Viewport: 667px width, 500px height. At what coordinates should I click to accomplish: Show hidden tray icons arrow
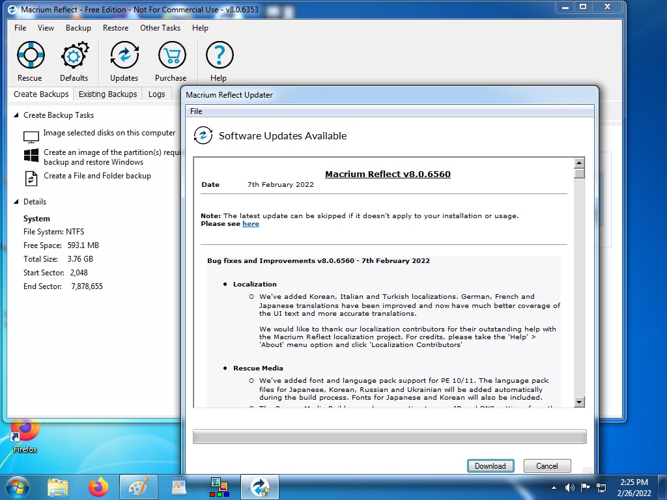[554, 488]
